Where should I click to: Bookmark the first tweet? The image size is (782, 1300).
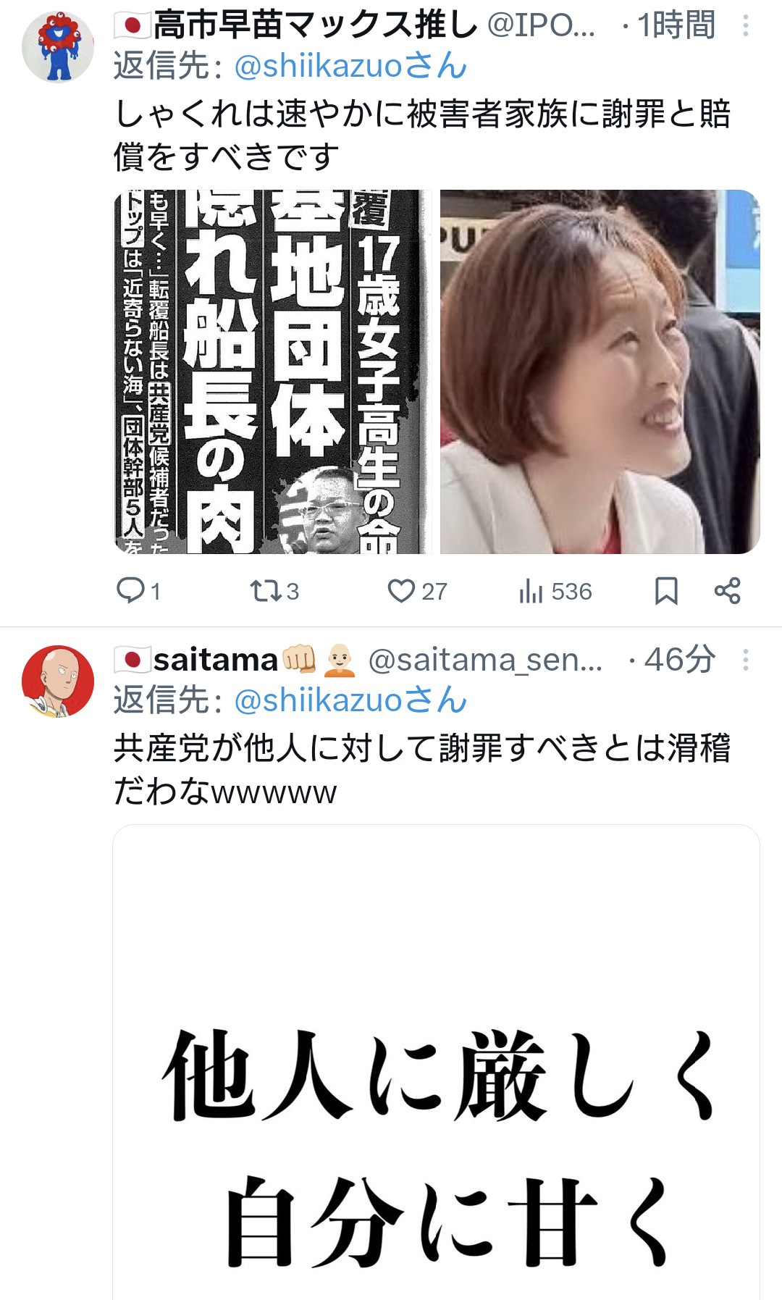[x=666, y=591]
